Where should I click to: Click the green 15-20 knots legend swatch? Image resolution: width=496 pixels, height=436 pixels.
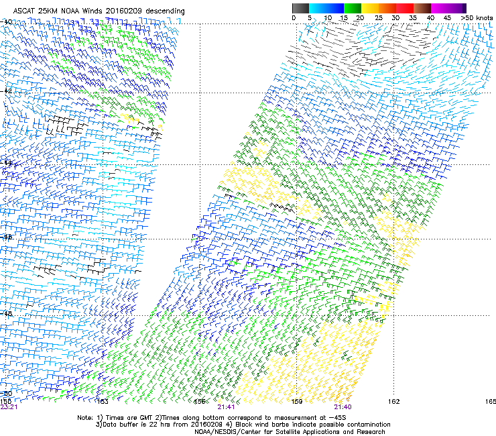[353, 8]
